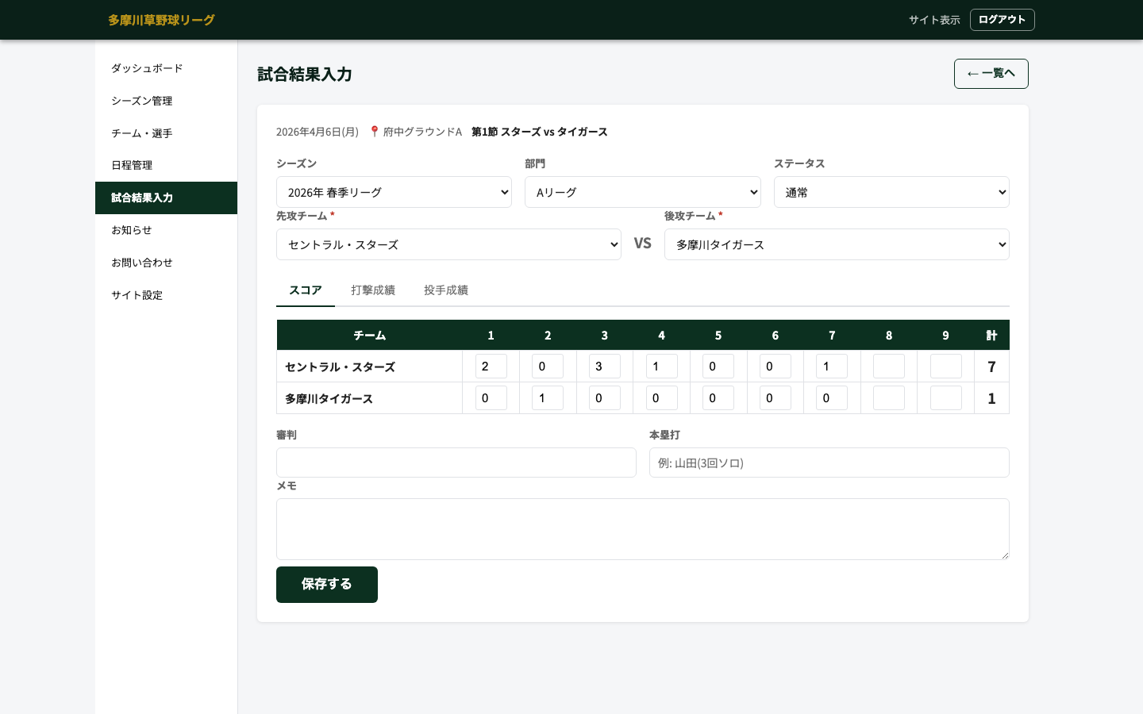Click 多摩川タイガース inning 2 score field

click(x=548, y=398)
